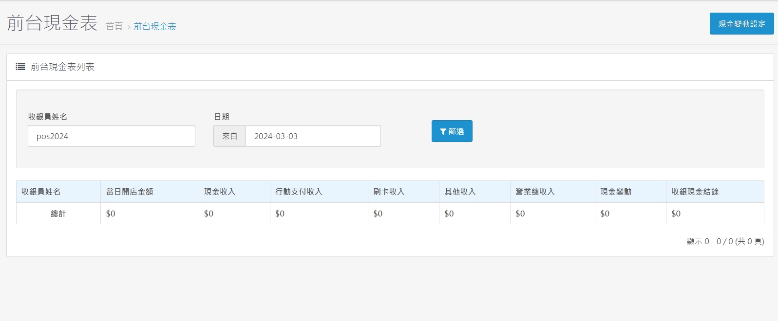Click the $0 value under 收銀現金結餘
The height and width of the screenshot is (321, 778).
[x=676, y=214]
